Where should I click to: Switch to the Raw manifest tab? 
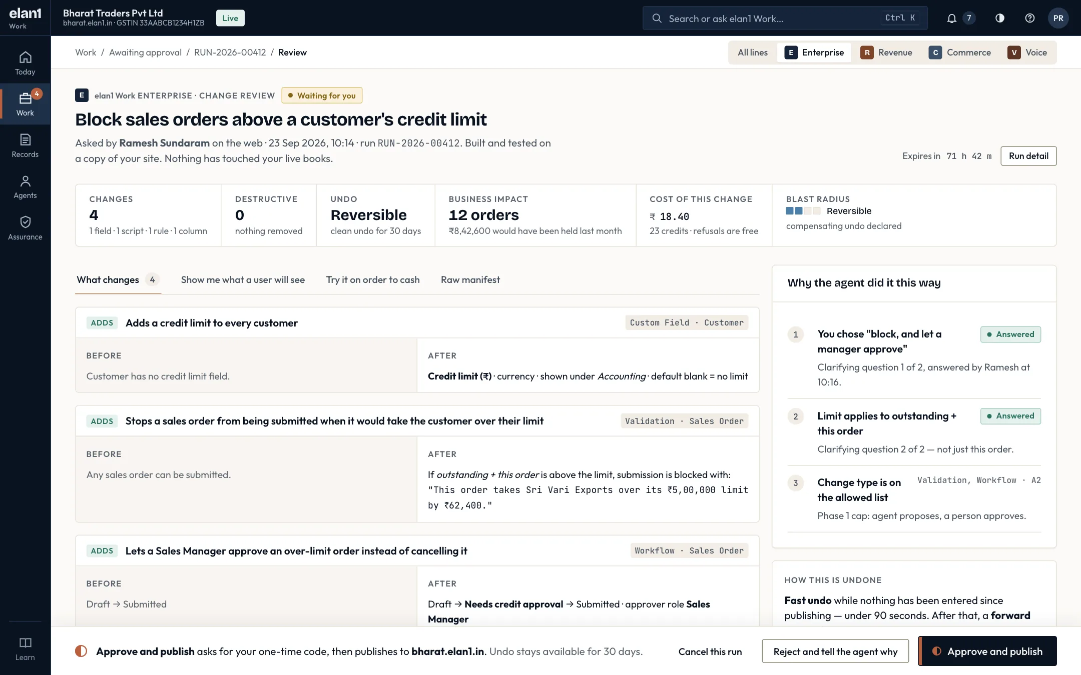[x=470, y=280]
